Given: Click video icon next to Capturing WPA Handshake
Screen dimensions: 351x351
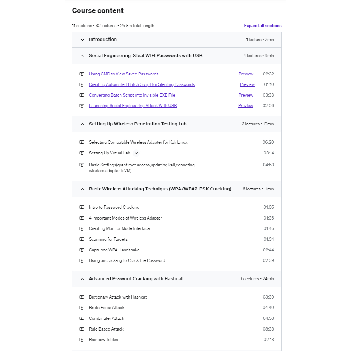Looking at the screenshot, I should pos(82,250).
